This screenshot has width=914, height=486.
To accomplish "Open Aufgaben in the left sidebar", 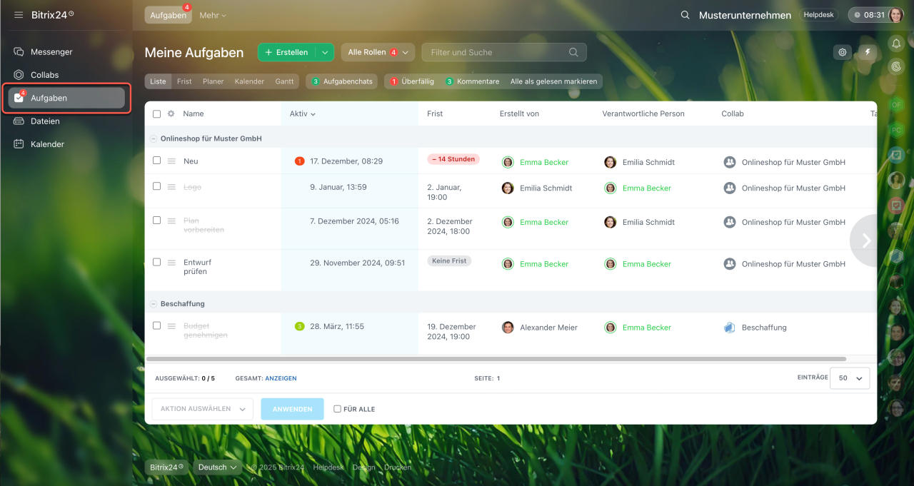I will click(x=66, y=98).
